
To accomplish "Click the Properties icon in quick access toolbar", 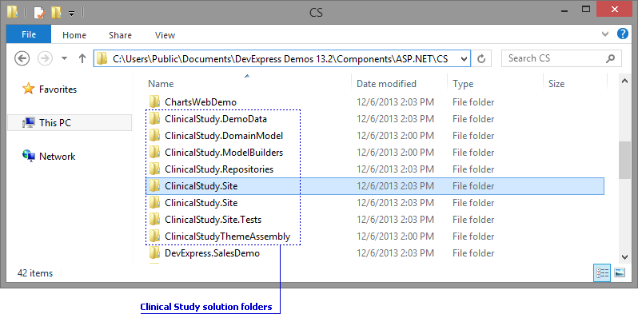I will pyautogui.click(x=39, y=13).
